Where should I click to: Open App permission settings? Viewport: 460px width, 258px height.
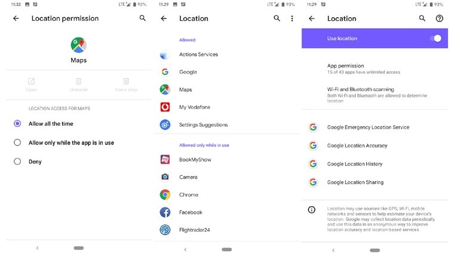point(375,69)
